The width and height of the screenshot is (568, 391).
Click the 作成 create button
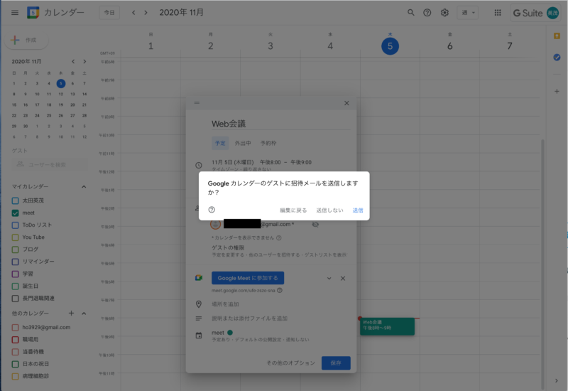(26, 40)
